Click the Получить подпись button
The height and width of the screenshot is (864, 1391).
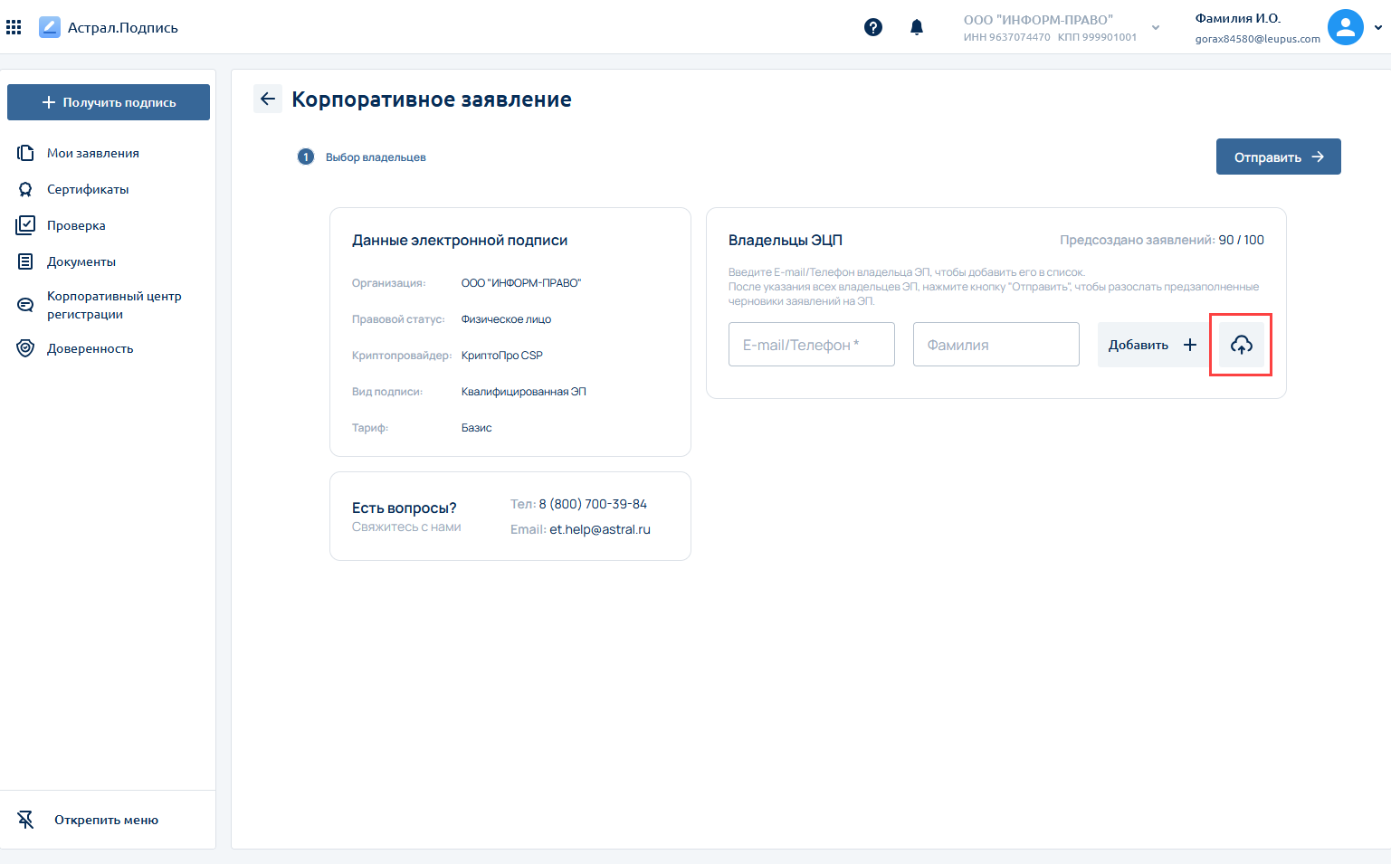(109, 102)
